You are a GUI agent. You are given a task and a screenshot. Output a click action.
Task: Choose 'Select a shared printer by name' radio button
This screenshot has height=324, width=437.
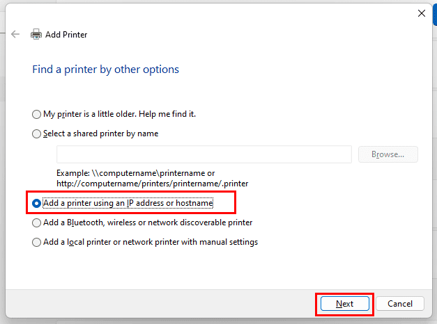click(x=36, y=133)
